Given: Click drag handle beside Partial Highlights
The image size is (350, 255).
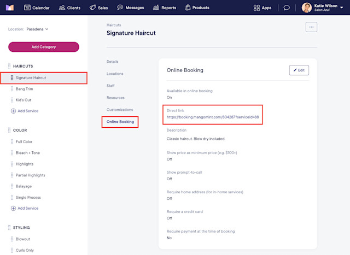Looking at the screenshot, I should 12,175.
